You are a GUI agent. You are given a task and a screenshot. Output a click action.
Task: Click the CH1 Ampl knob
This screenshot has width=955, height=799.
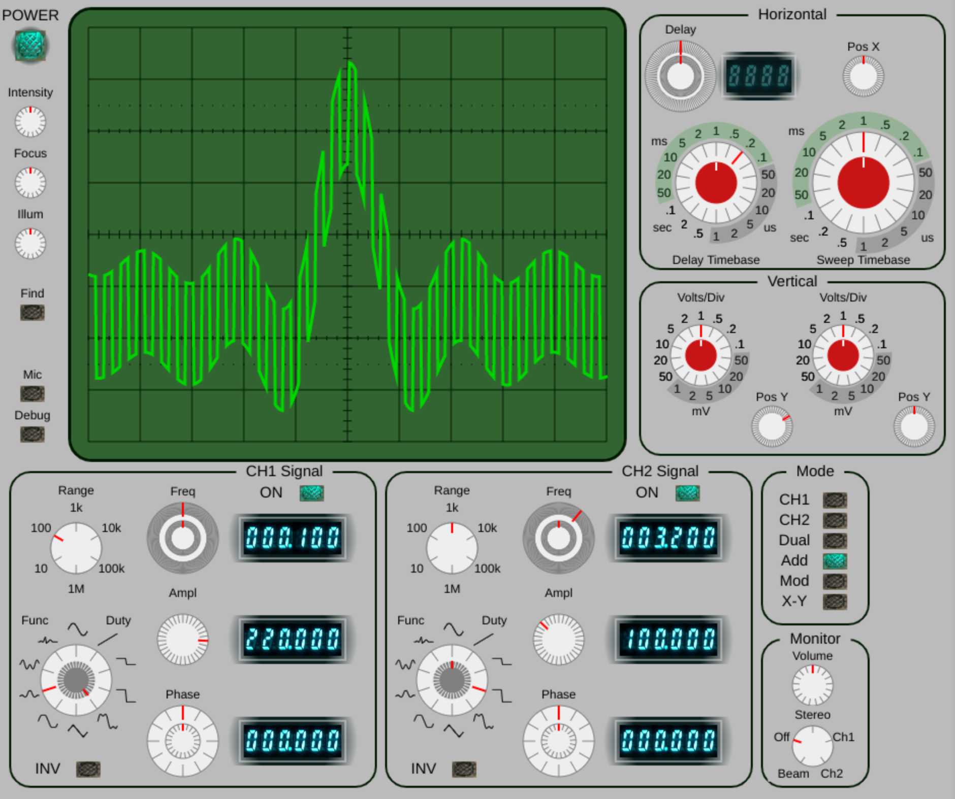pyautogui.click(x=183, y=640)
